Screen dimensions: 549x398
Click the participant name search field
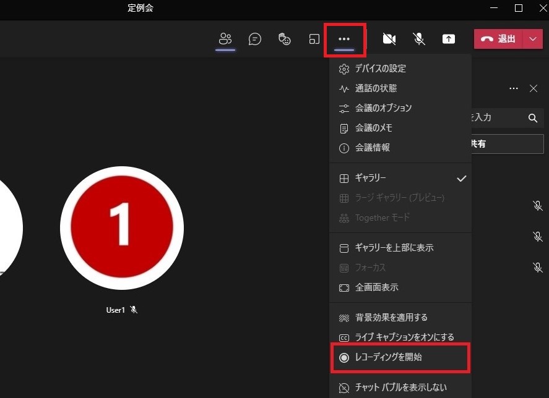[x=508, y=117]
